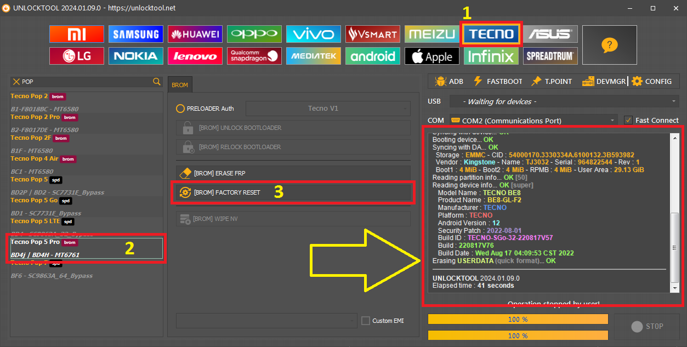Select the Samsung brand tile
Viewport: 687px width, 347px height.
[x=135, y=34]
